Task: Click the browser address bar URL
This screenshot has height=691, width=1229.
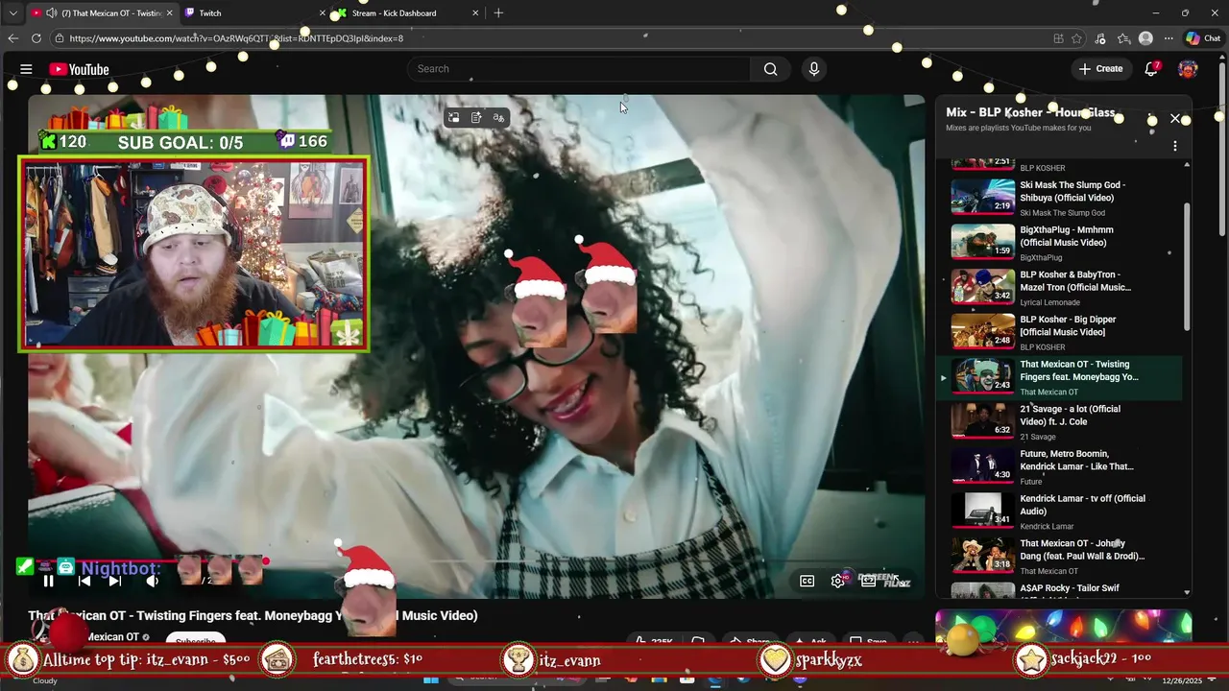Action: pyautogui.click(x=236, y=38)
